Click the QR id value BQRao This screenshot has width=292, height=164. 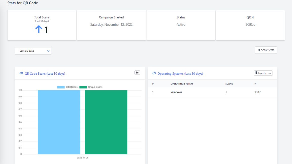click(250, 25)
